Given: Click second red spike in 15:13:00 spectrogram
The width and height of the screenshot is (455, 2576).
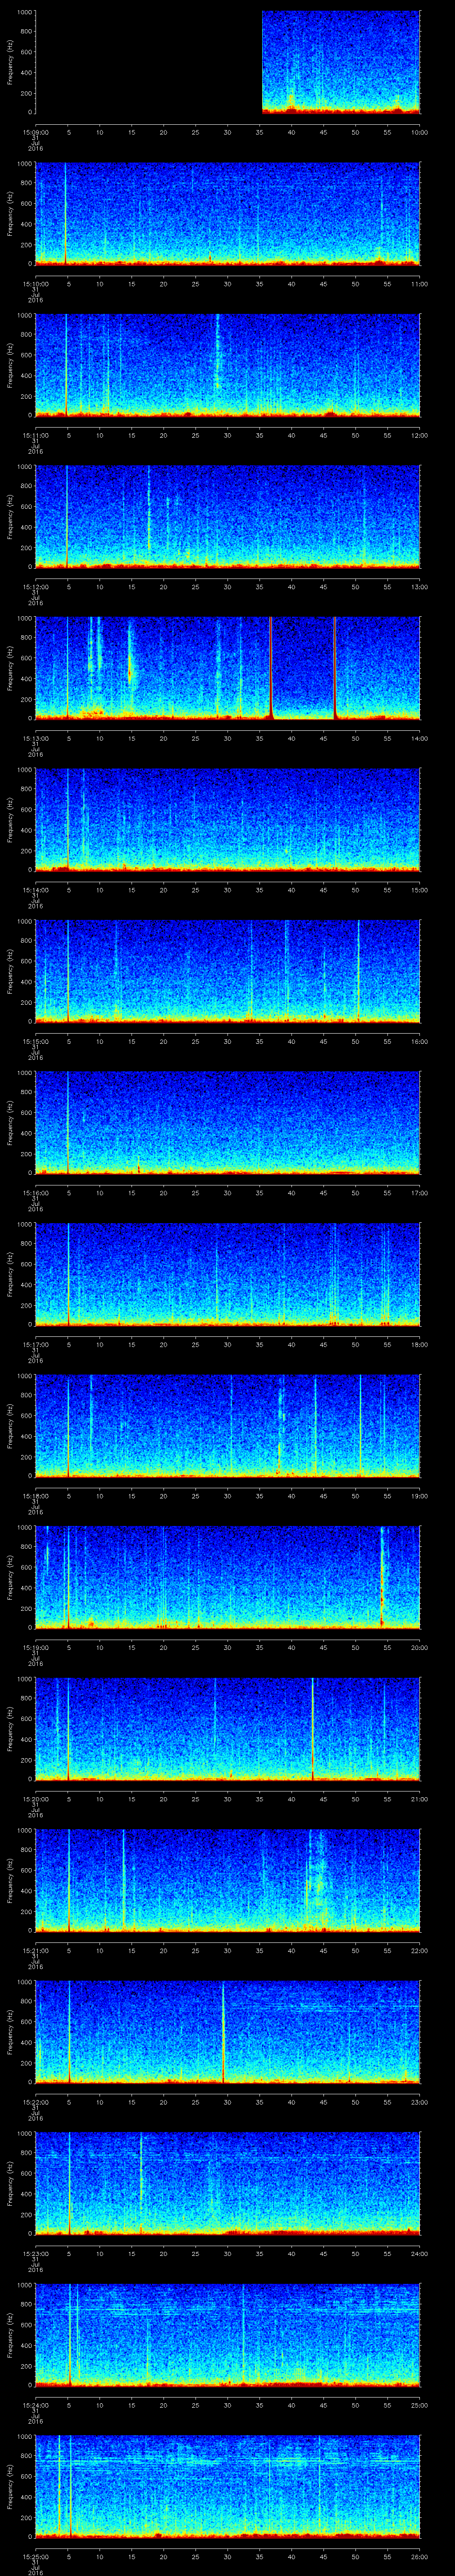Looking at the screenshot, I should click(x=335, y=668).
